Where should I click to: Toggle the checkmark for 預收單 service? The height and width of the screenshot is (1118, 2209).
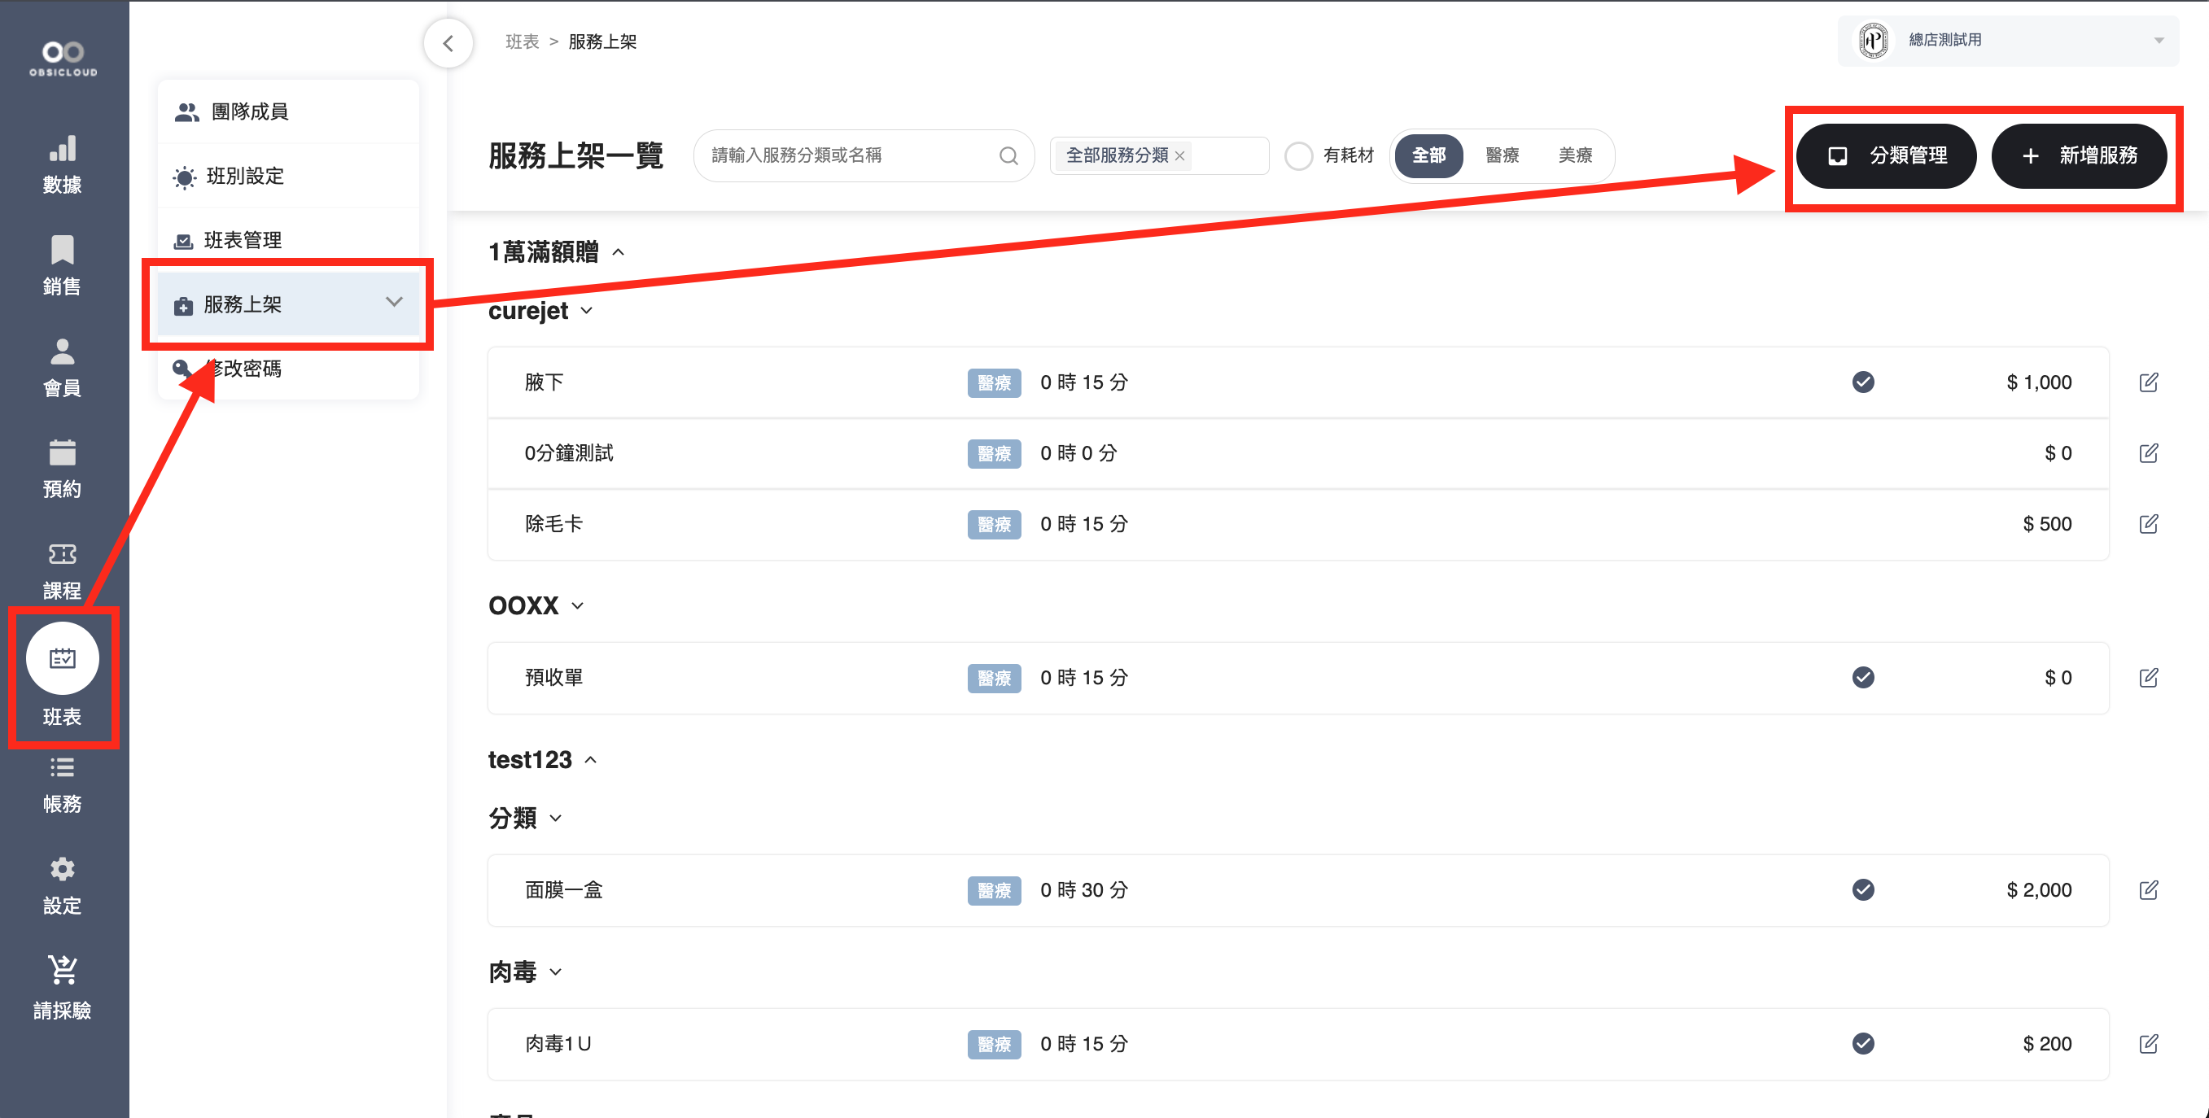(1862, 677)
